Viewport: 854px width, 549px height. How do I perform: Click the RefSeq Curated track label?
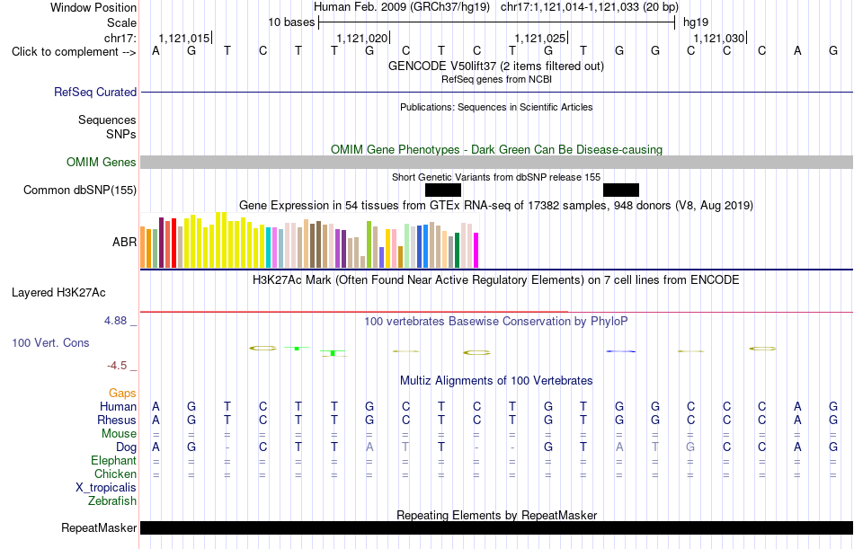coord(95,92)
